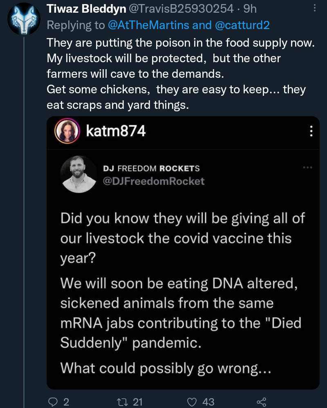Click the DJ Freedom Rockets profile photo
The image size is (327, 408).
coord(77,174)
